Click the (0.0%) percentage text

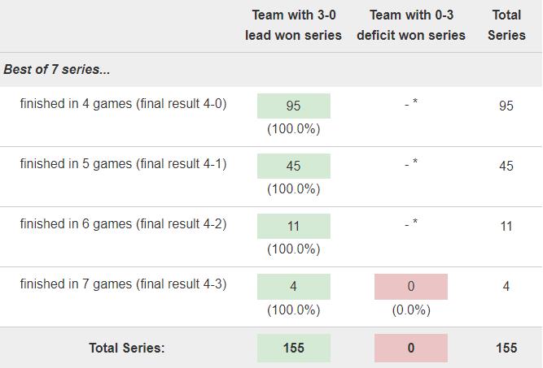tap(411, 310)
